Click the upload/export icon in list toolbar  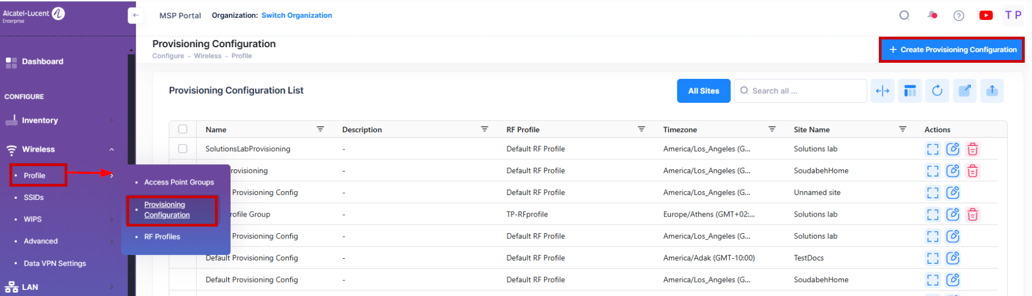click(992, 91)
